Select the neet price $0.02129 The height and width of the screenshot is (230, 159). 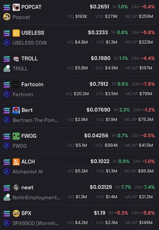click(101, 187)
